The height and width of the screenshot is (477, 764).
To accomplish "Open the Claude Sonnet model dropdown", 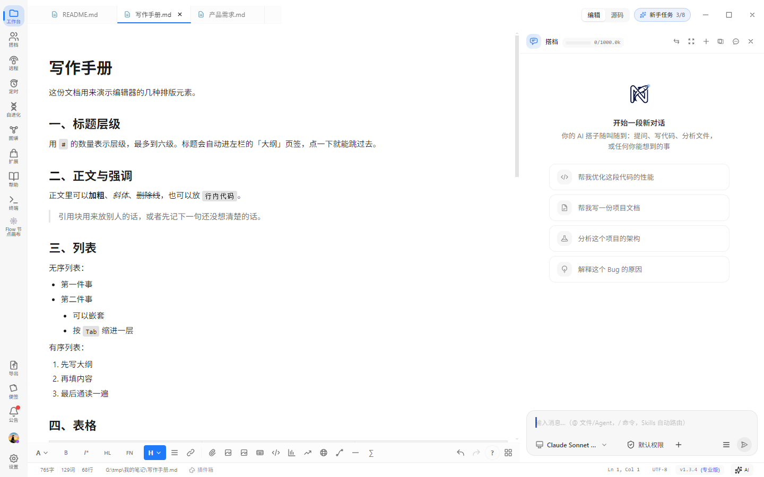I will 571,445.
